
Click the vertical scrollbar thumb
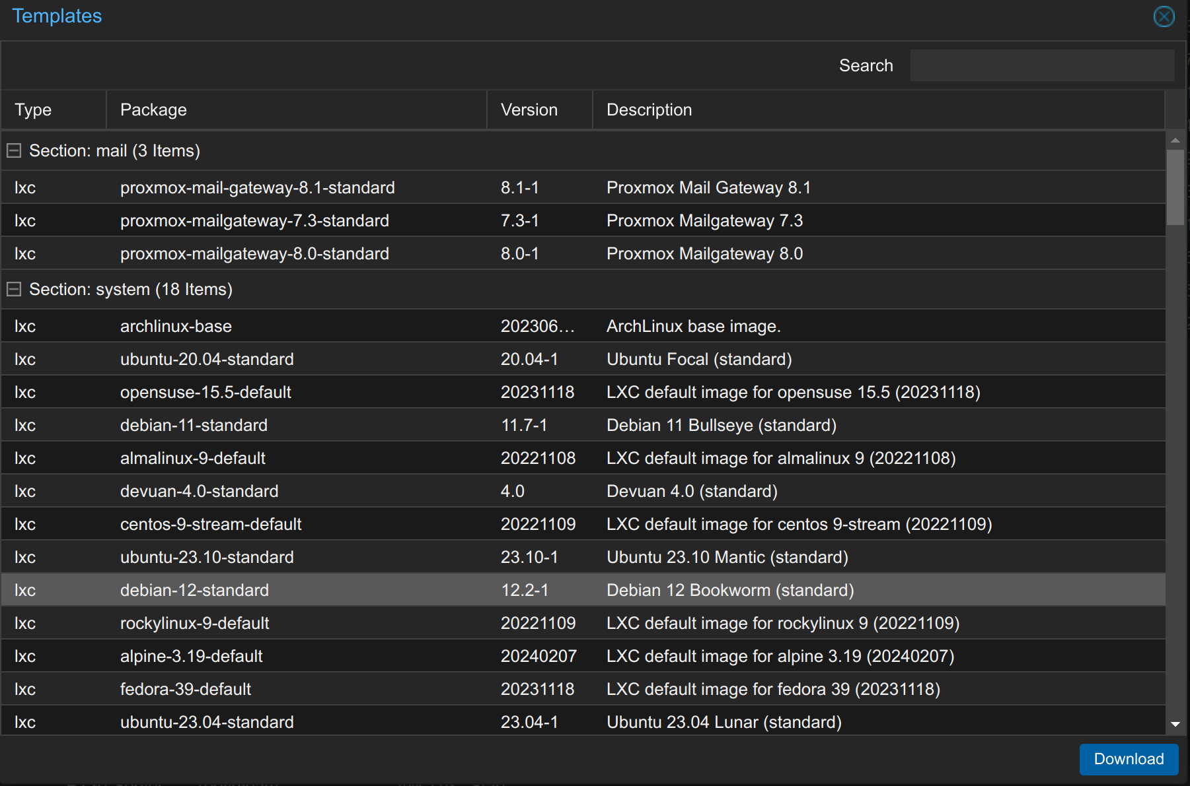tap(1175, 187)
